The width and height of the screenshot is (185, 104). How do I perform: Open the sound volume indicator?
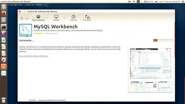tap(156, 1)
